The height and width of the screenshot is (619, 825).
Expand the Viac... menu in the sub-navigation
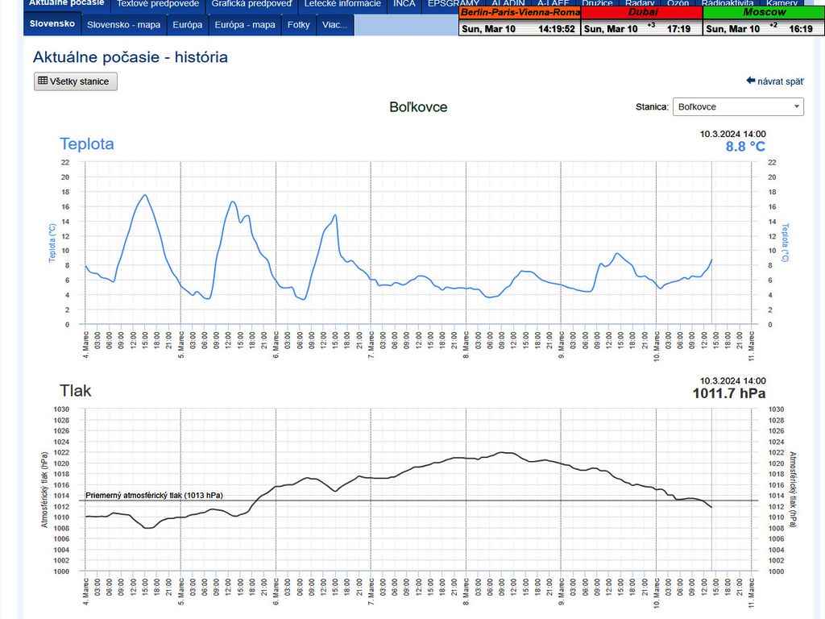click(334, 25)
